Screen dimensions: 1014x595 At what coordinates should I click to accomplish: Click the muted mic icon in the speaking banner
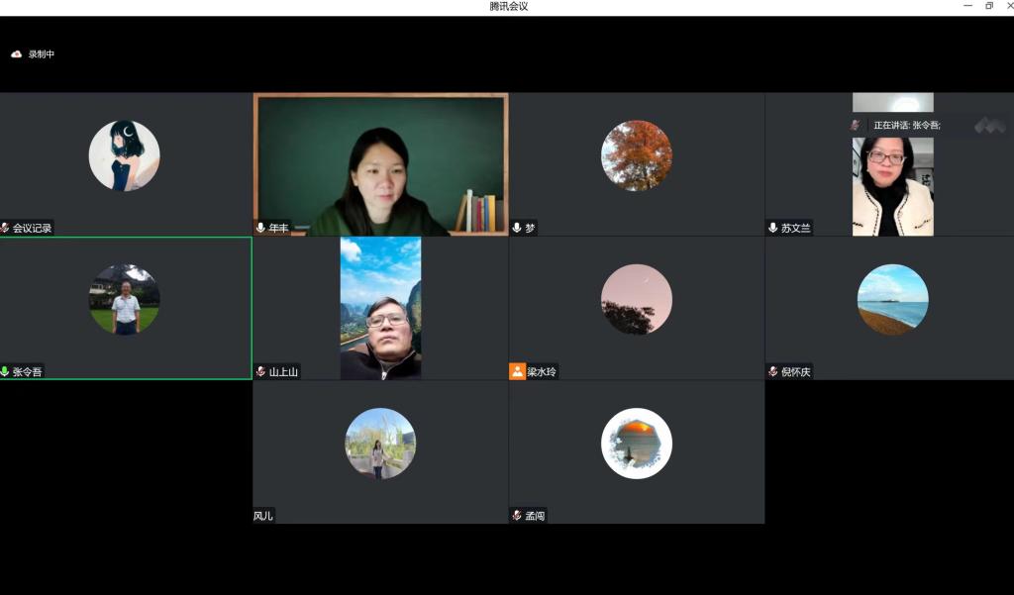[855, 126]
